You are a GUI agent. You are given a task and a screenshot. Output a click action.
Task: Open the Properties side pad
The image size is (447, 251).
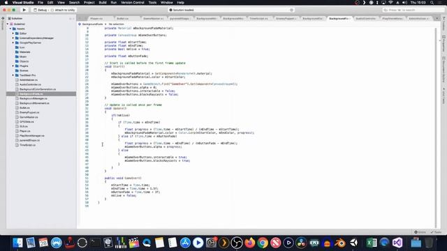[444, 43]
